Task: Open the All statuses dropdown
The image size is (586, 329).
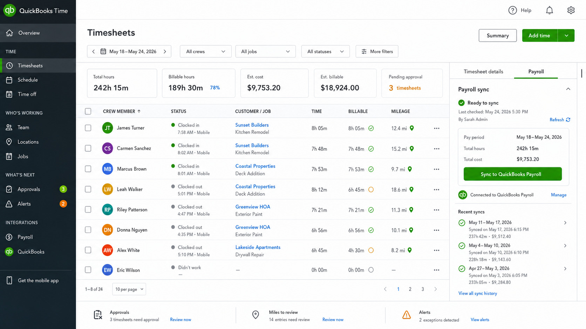Action: pyautogui.click(x=325, y=51)
